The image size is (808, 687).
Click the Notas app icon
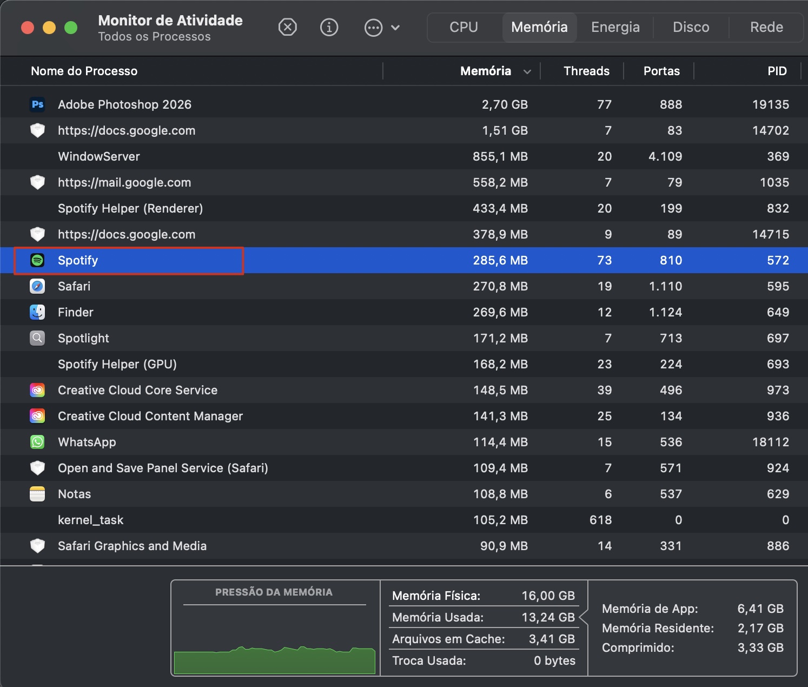click(x=37, y=494)
